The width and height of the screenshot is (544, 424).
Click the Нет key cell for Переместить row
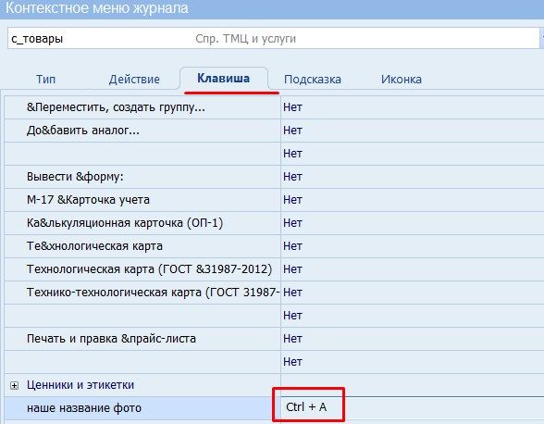coord(413,107)
